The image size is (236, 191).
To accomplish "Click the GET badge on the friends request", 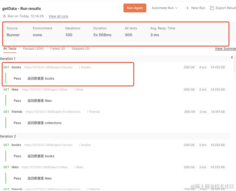I will [x=6, y=112].
